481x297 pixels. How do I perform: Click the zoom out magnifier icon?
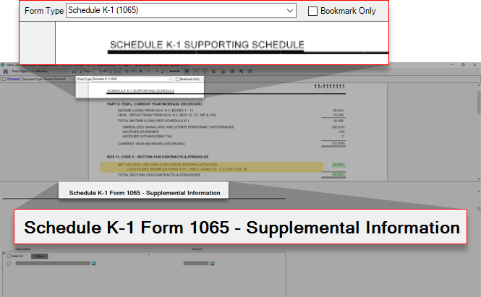[127, 72]
